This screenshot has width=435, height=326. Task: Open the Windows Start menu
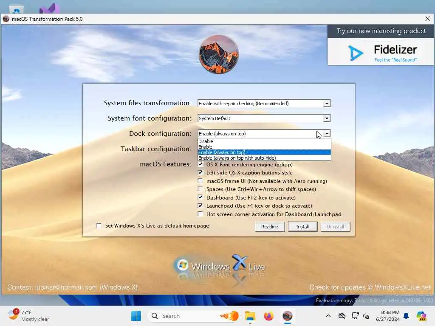(x=136, y=316)
